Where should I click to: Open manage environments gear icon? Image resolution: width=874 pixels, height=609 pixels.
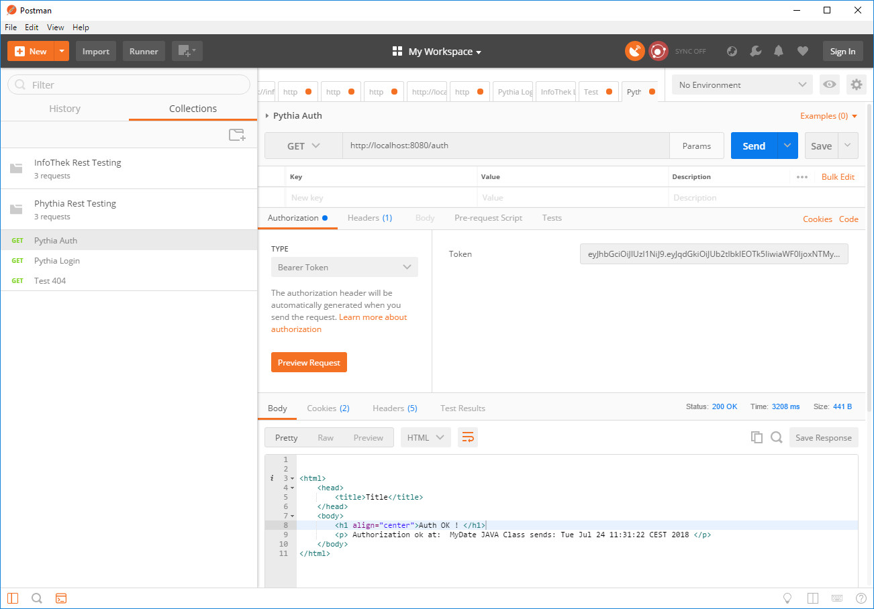pos(856,85)
